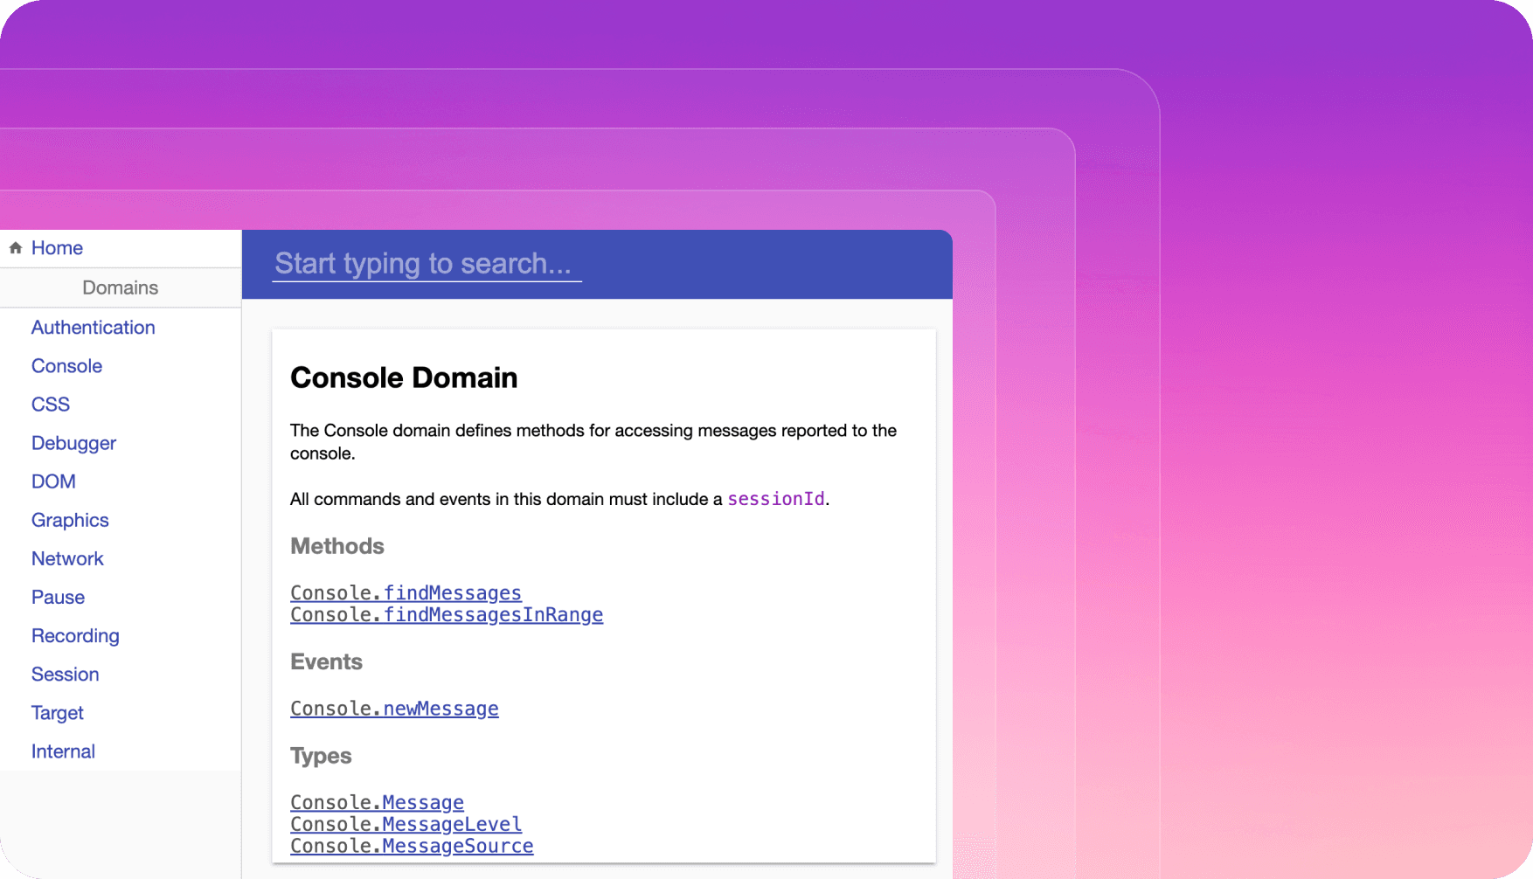The width and height of the screenshot is (1533, 879).
Task: Go to the CSS domain page
Action: pos(51,405)
